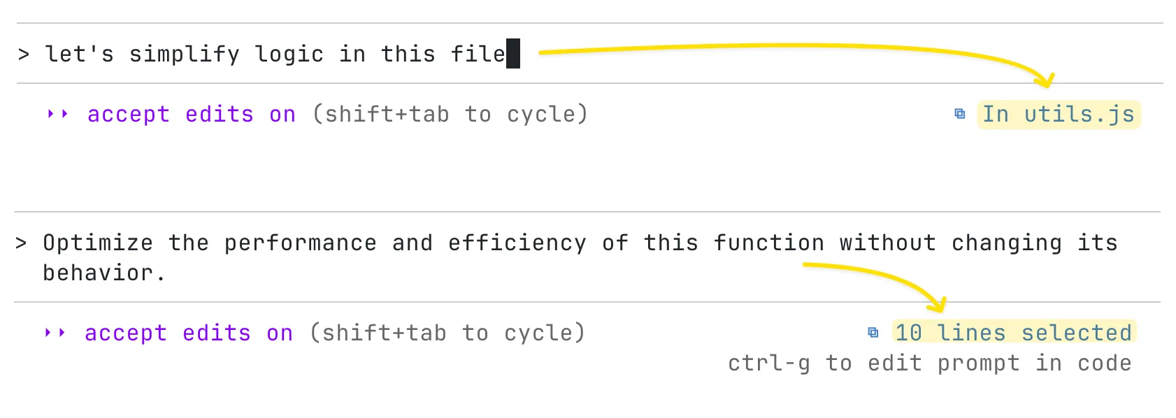Cycle mode via shift+tab hint in first prompt
The height and width of the screenshot is (418, 1176).
(x=450, y=114)
